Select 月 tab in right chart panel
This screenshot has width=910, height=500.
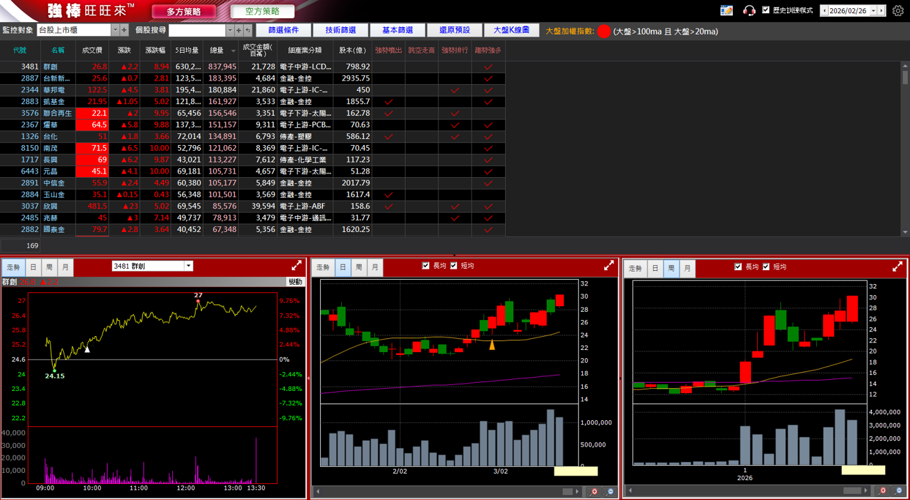pyautogui.click(x=687, y=268)
